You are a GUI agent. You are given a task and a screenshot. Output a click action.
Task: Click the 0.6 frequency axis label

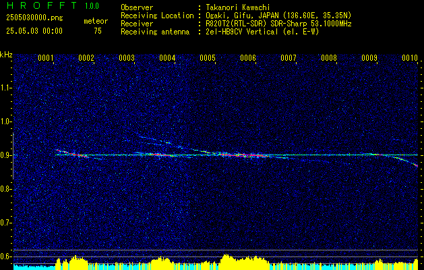click(x=5, y=256)
